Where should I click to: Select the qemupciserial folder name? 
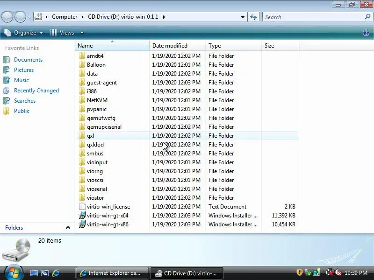[x=104, y=126]
